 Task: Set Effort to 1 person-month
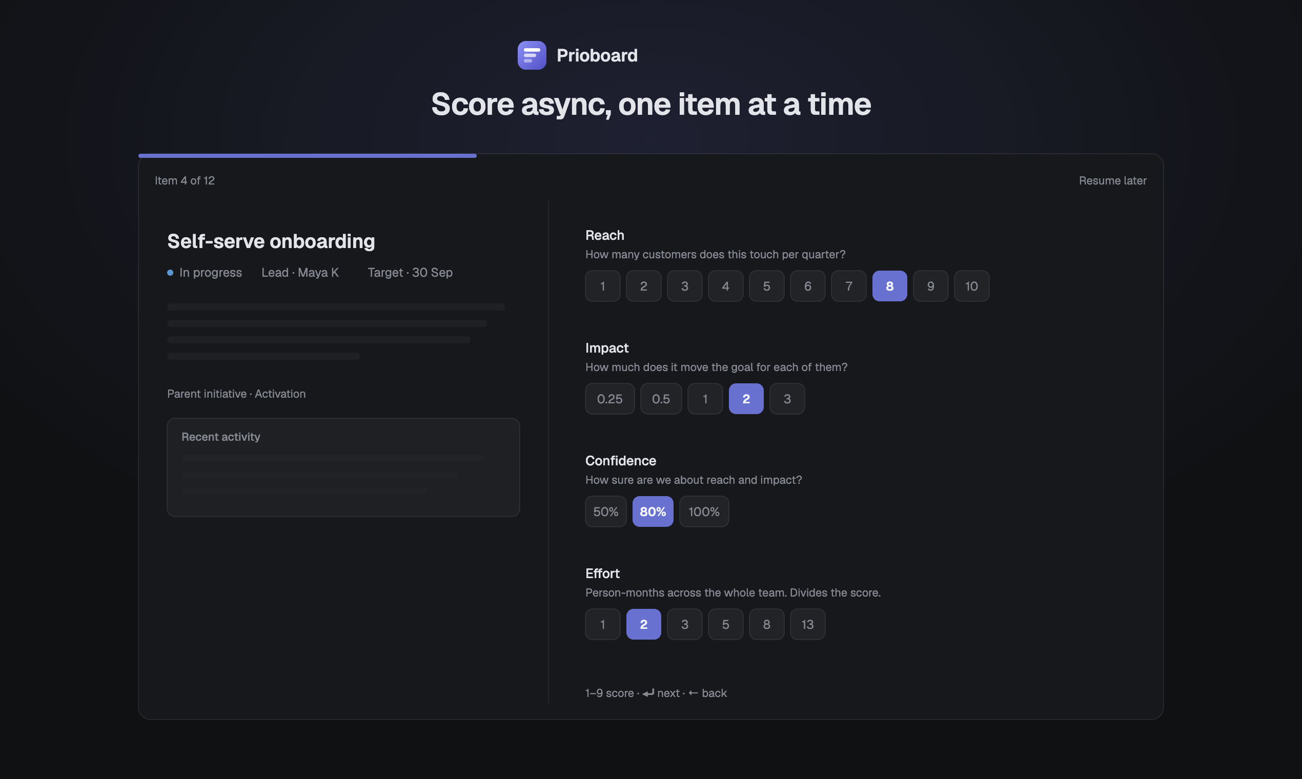(x=603, y=625)
